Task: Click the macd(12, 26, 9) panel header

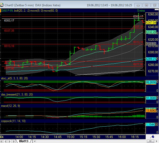Action: [x=10, y=106]
